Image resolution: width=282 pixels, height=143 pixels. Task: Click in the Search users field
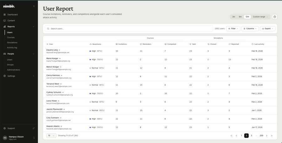click(x=129, y=28)
